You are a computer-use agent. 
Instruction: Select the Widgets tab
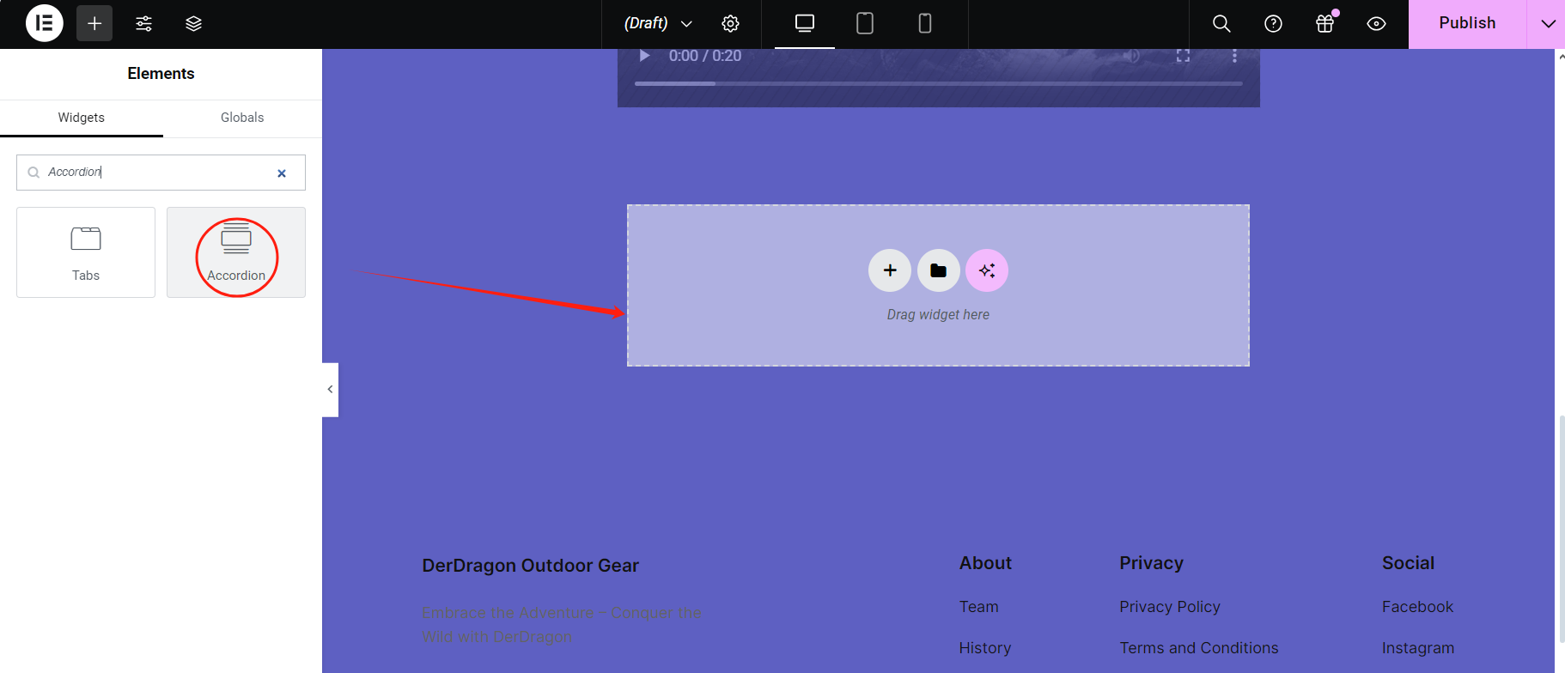tap(82, 118)
